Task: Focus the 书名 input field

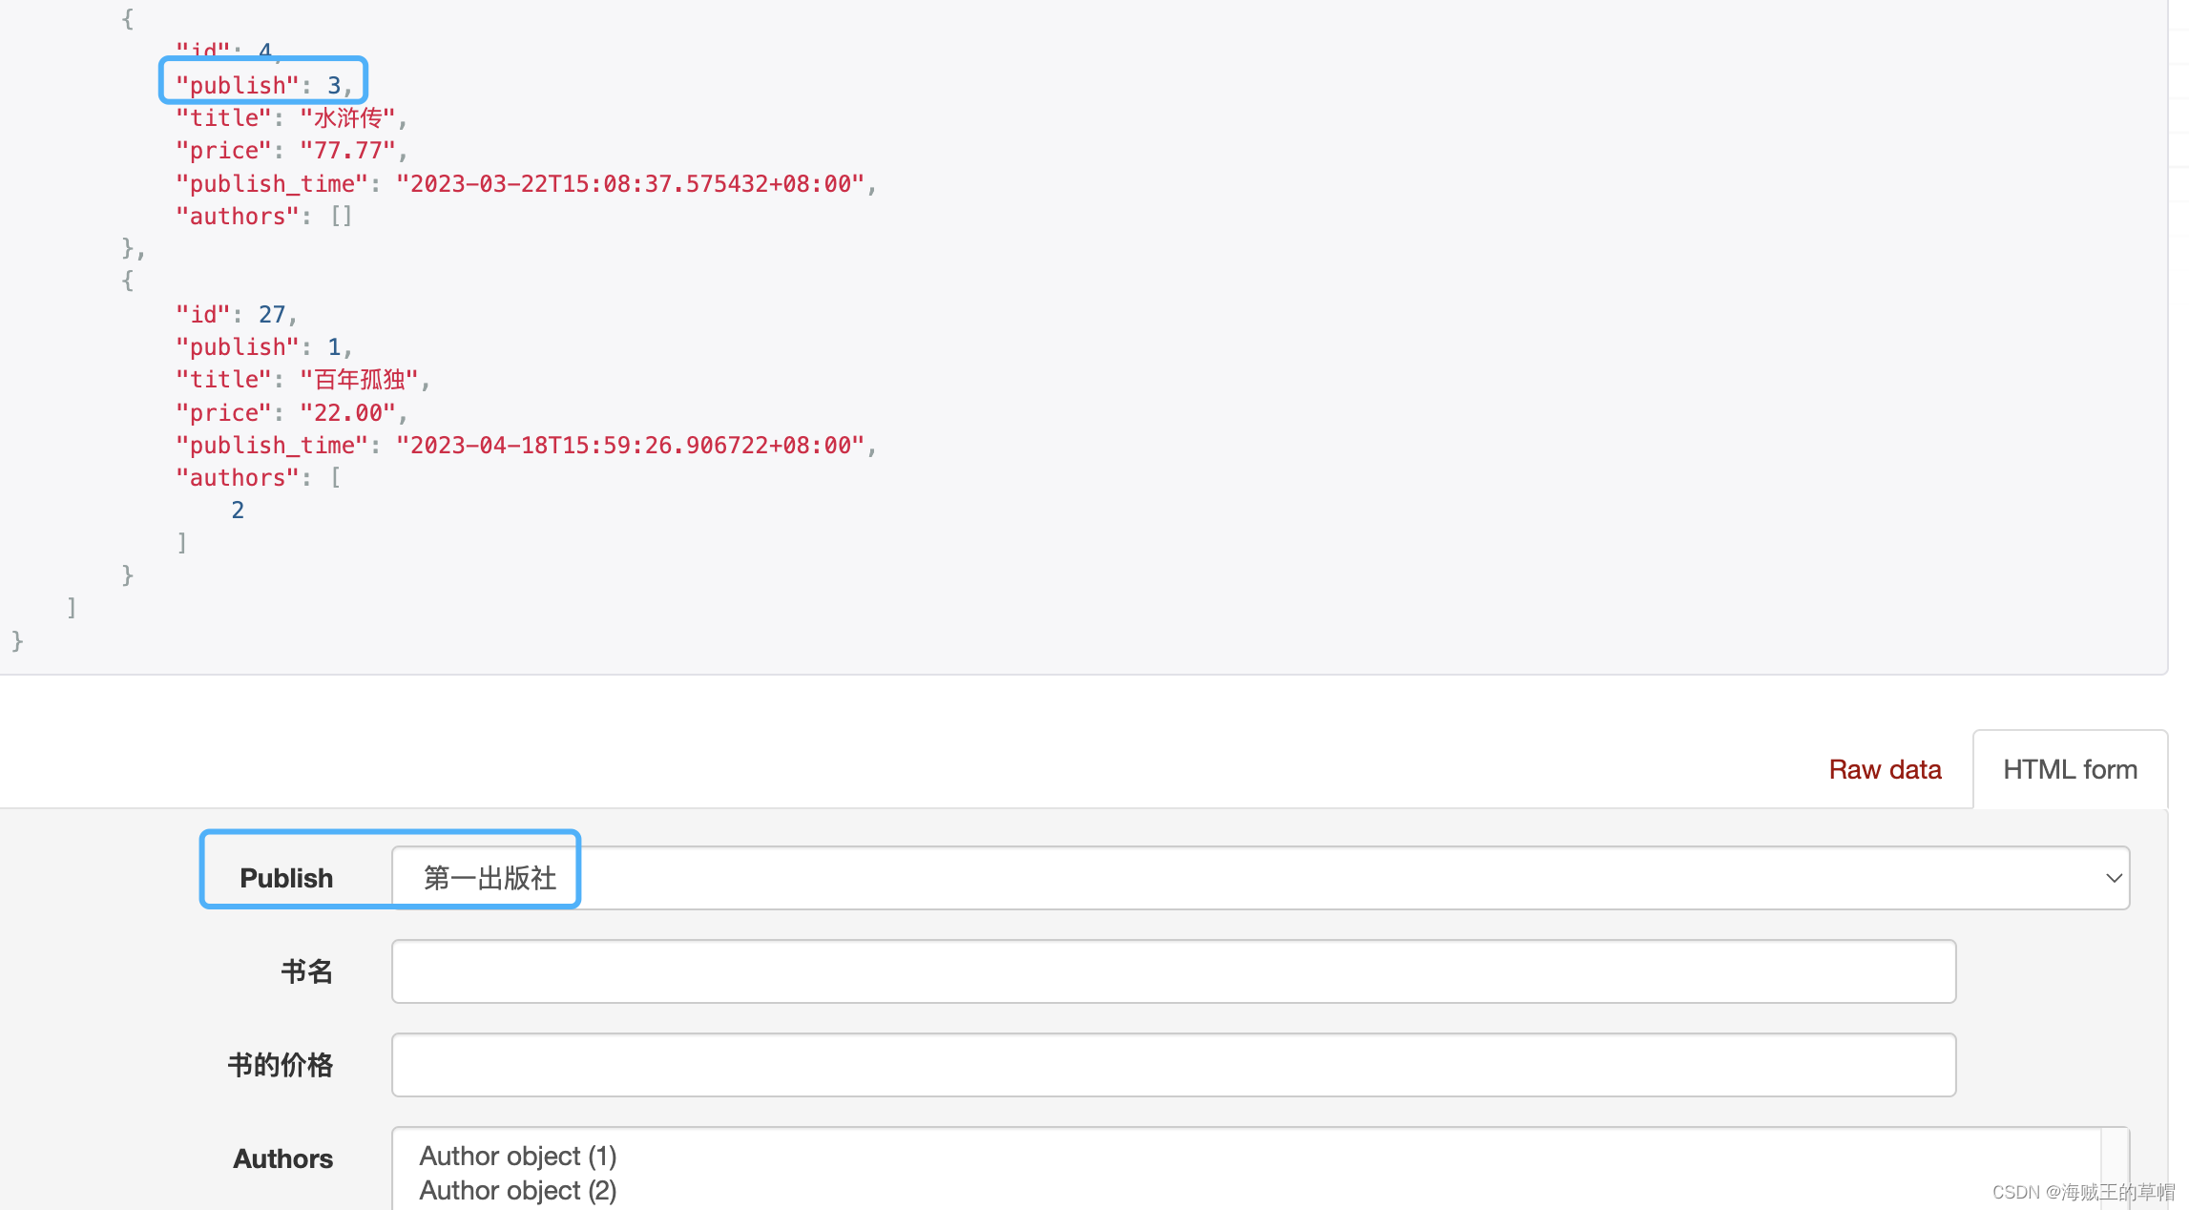Action: (1174, 971)
